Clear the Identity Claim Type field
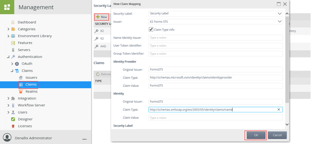The width and height of the screenshot is (312, 144). 279,109
